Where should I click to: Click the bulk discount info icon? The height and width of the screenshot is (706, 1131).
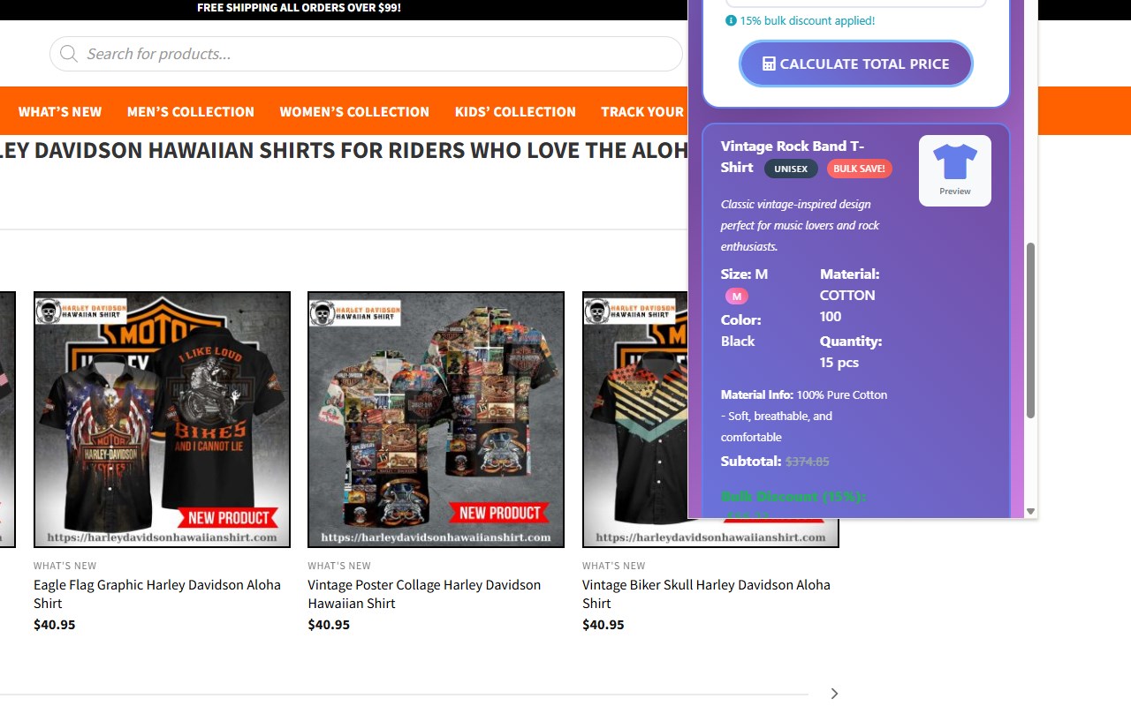pos(731,20)
